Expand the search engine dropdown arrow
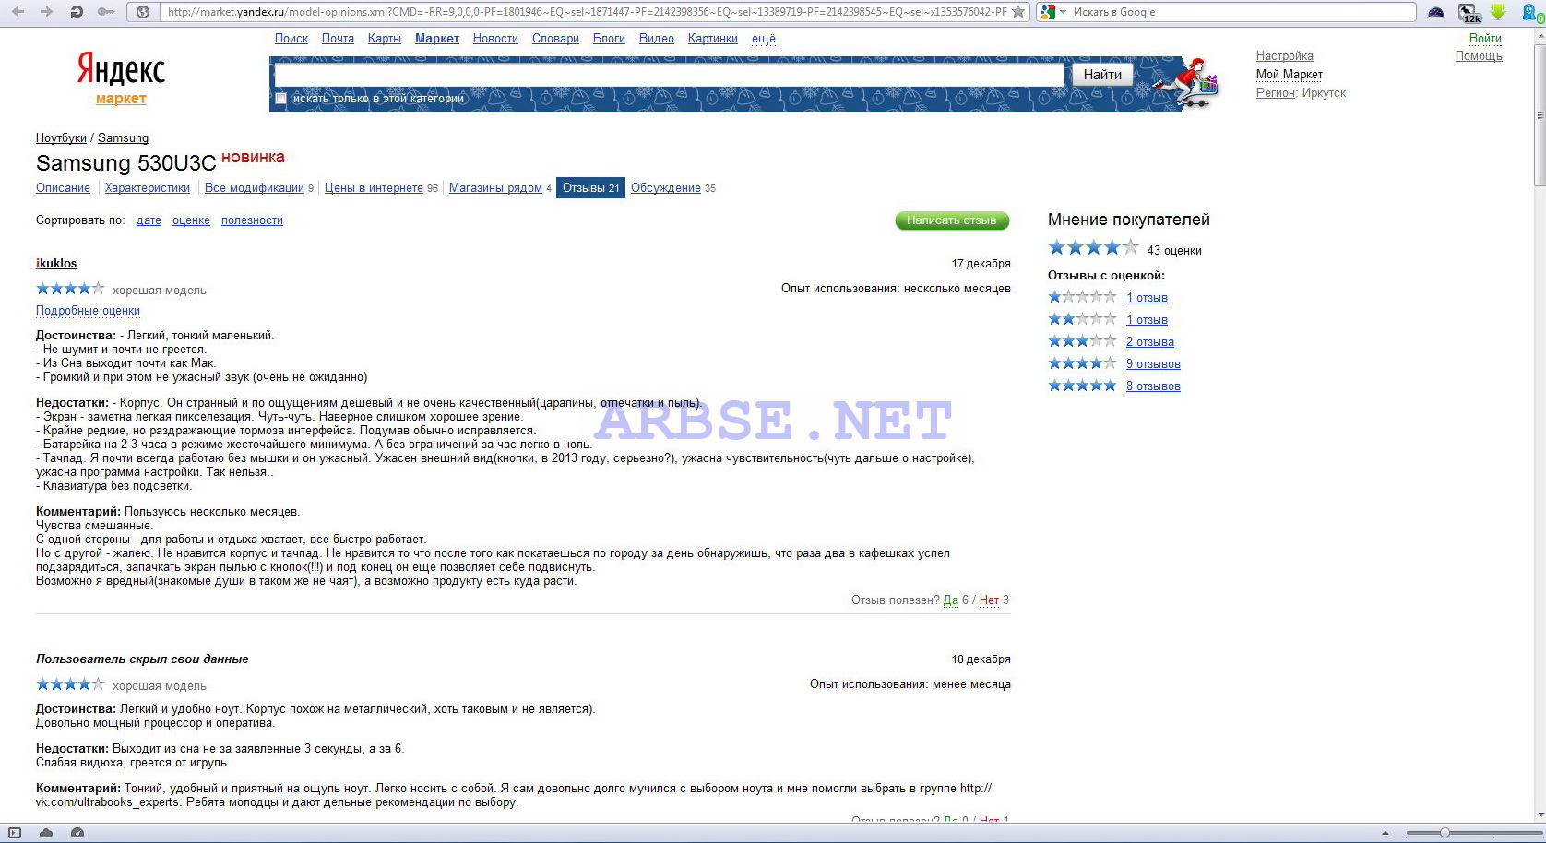 1063,12
